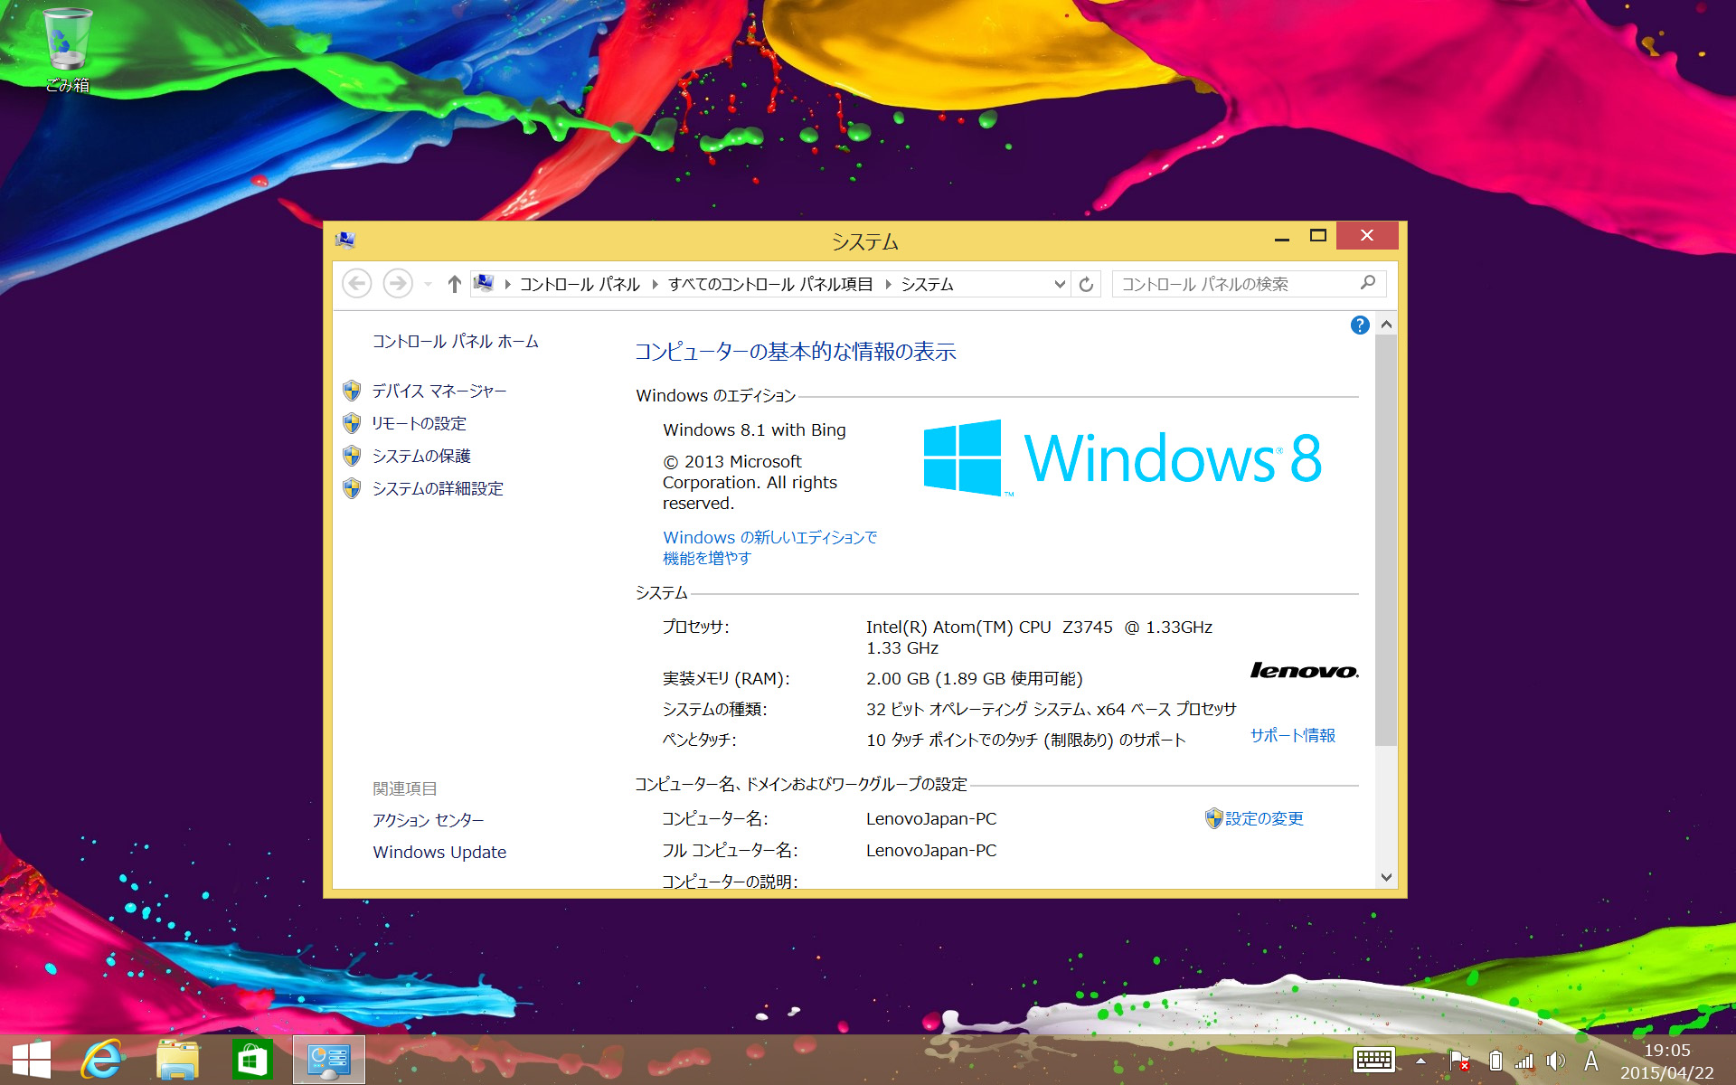The width and height of the screenshot is (1736, 1085).
Task: Click the shield icon beside リモートの設定
Action: (353, 424)
